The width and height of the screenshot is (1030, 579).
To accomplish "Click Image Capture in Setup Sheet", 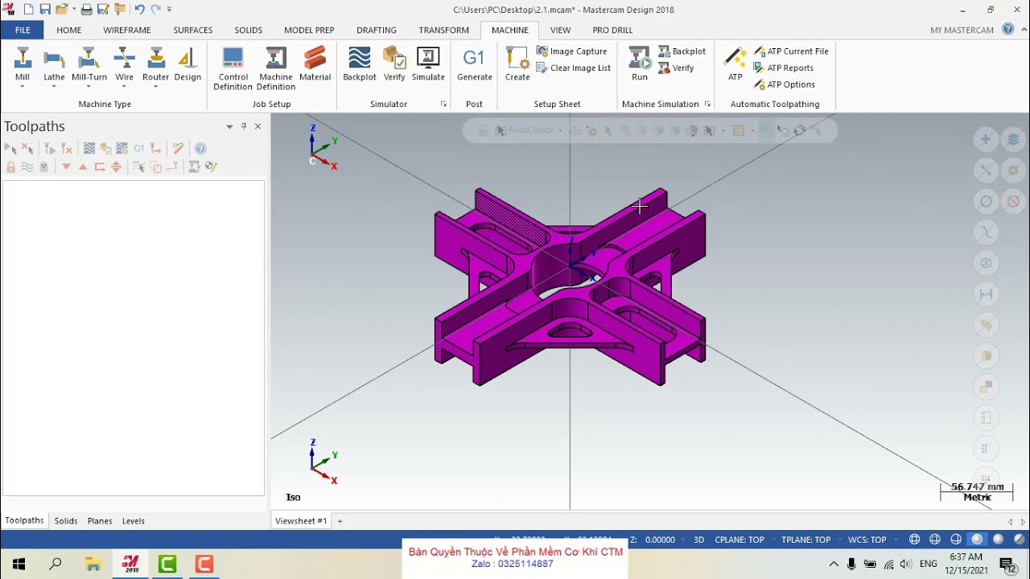I will [x=571, y=51].
